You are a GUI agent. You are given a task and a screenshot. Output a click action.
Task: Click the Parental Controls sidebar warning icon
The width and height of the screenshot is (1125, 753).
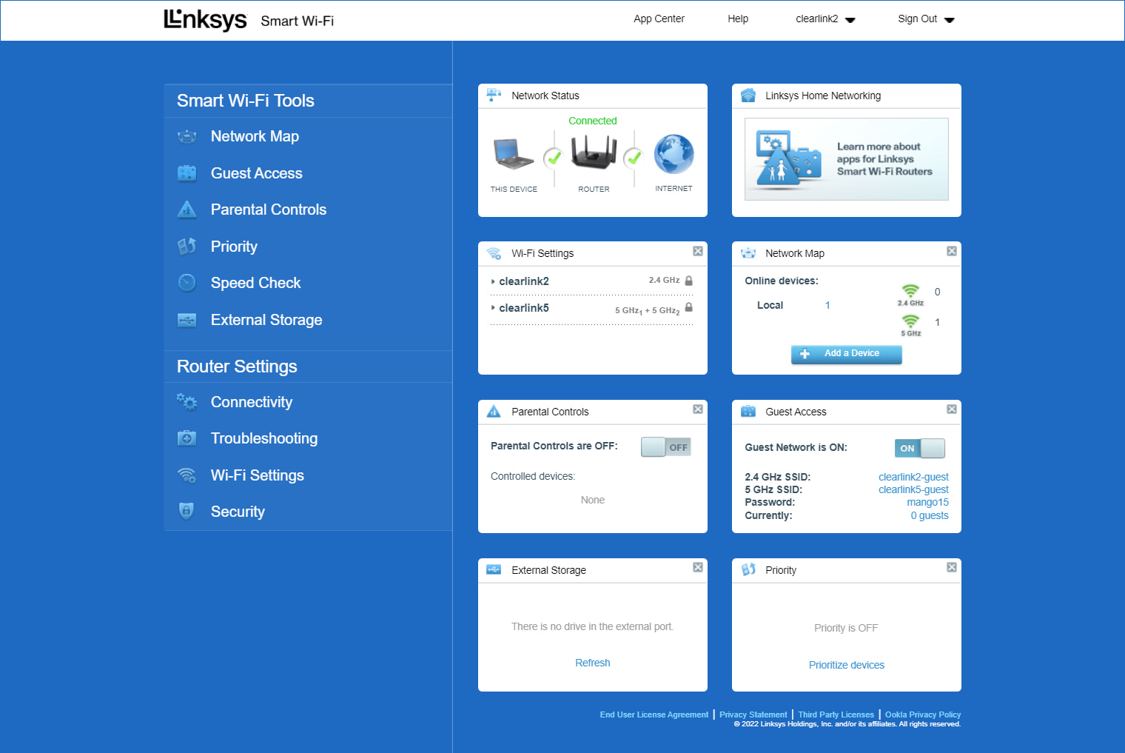coord(187,210)
